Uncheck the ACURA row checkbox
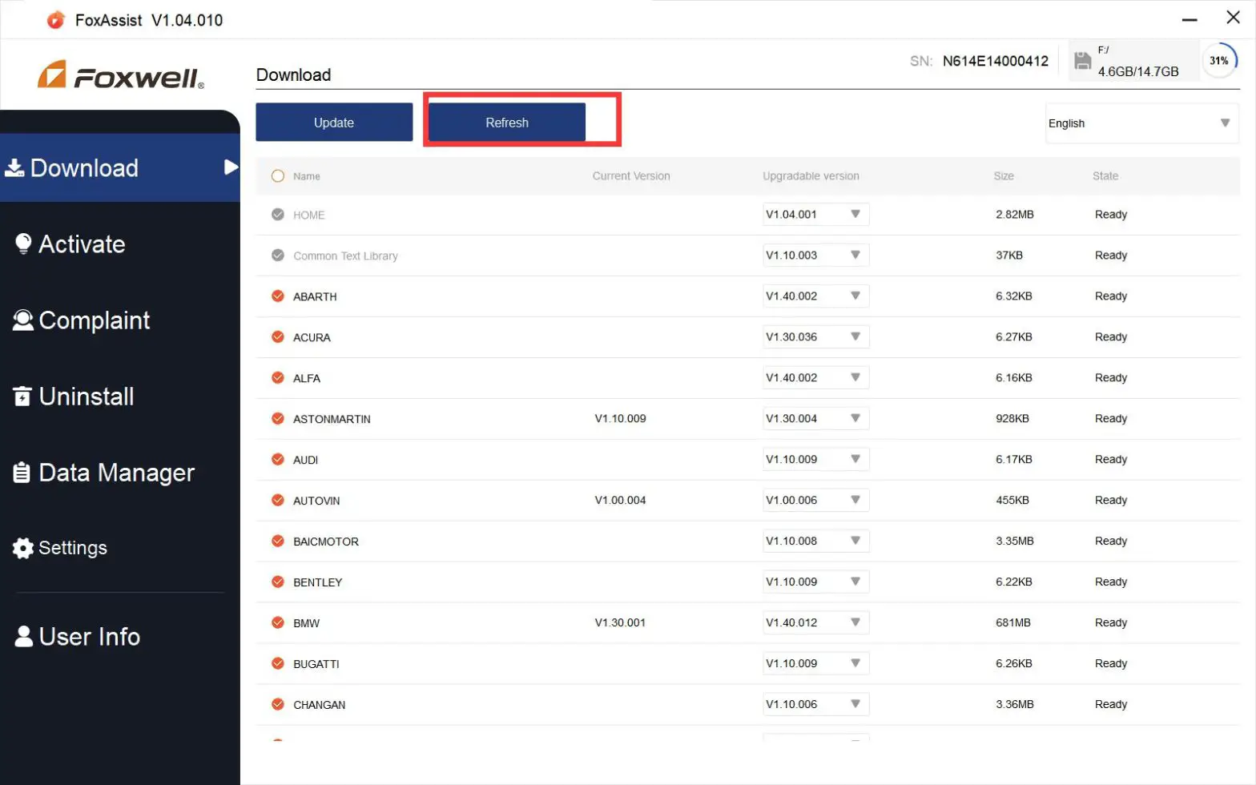This screenshot has width=1256, height=785. point(278,337)
